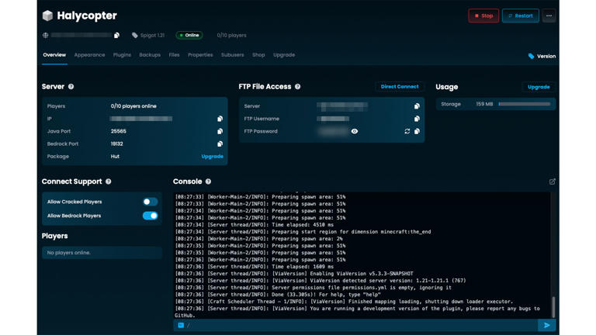
Task: Copy the FTP Username
Action: click(417, 119)
